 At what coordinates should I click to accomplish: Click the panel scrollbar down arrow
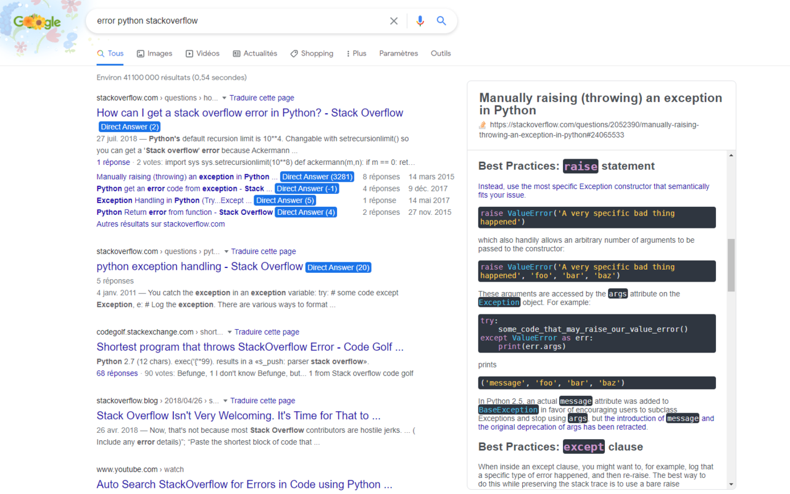(731, 485)
